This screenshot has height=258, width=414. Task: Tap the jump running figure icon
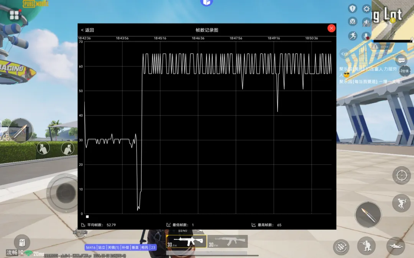[x=402, y=203]
